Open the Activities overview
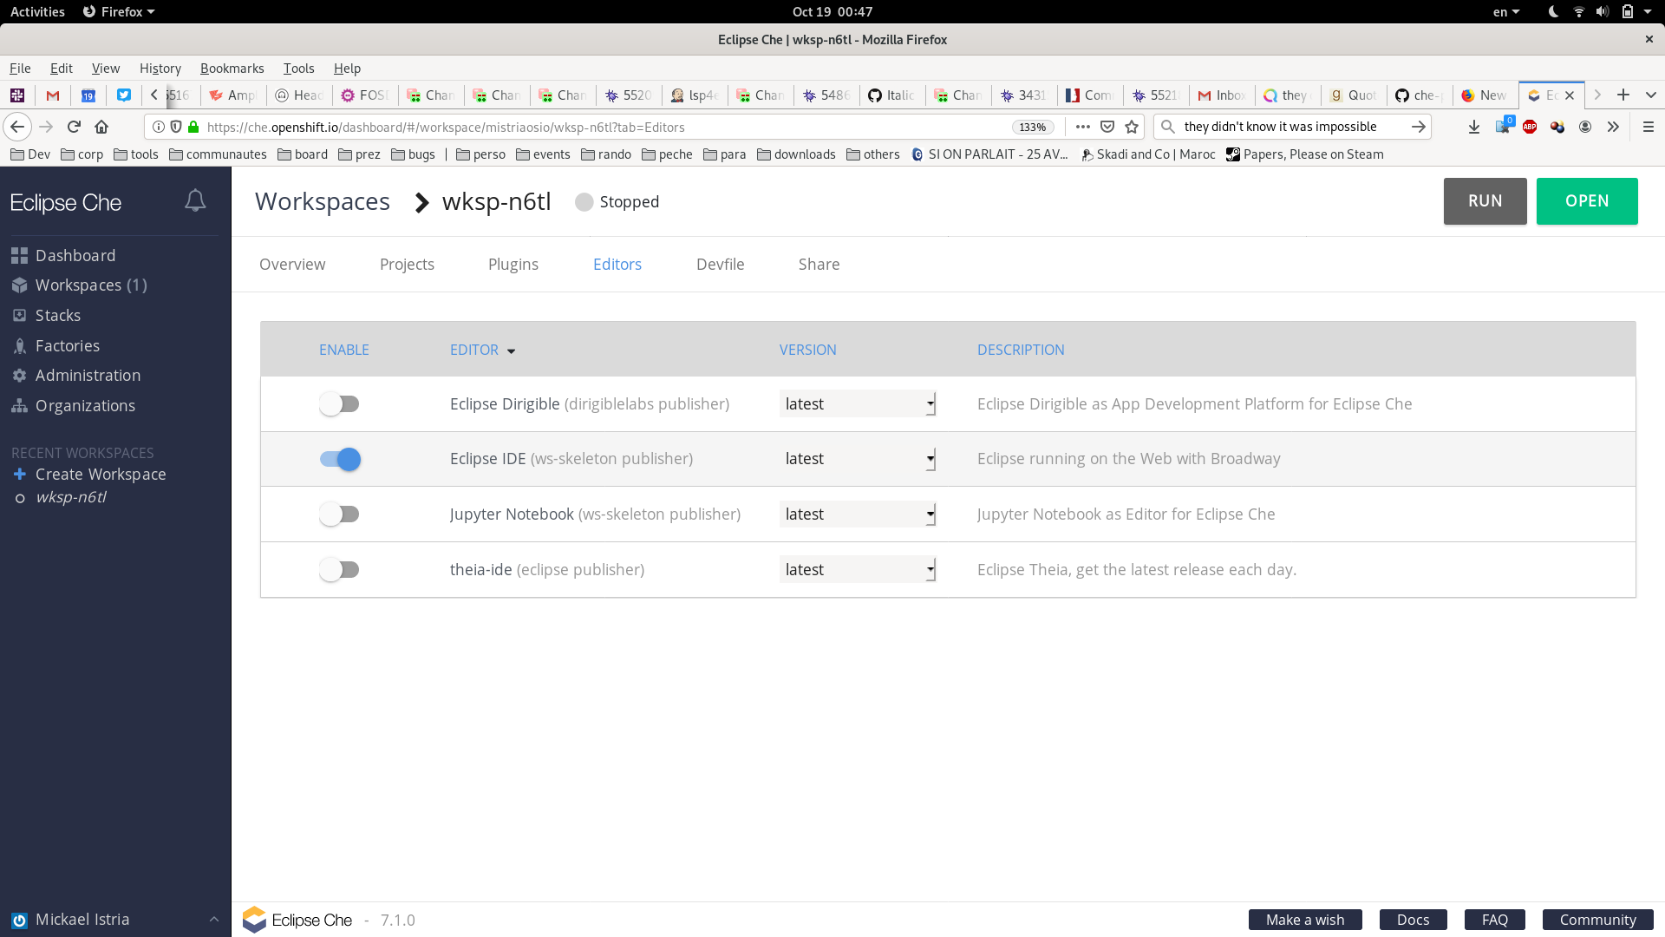This screenshot has width=1665, height=937. (x=37, y=11)
